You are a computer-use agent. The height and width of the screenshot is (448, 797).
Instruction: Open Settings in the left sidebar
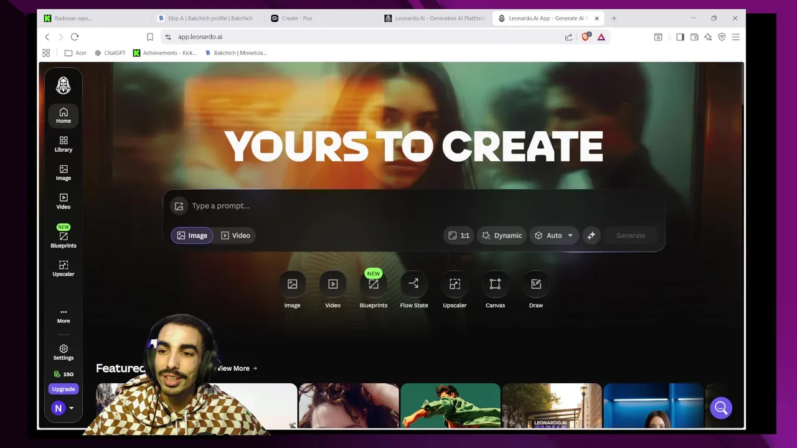tap(63, 352)
